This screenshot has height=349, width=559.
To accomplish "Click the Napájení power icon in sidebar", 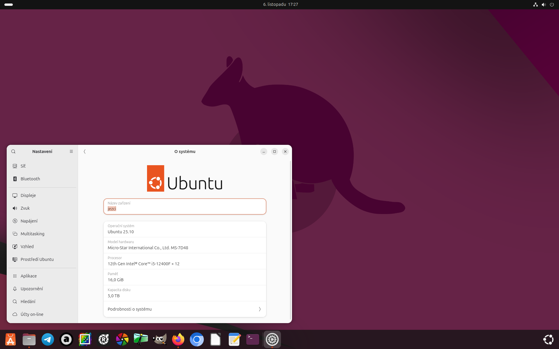I will [15, 221].
